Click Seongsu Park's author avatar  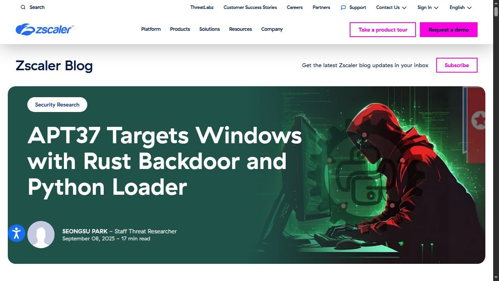point(41,235)
